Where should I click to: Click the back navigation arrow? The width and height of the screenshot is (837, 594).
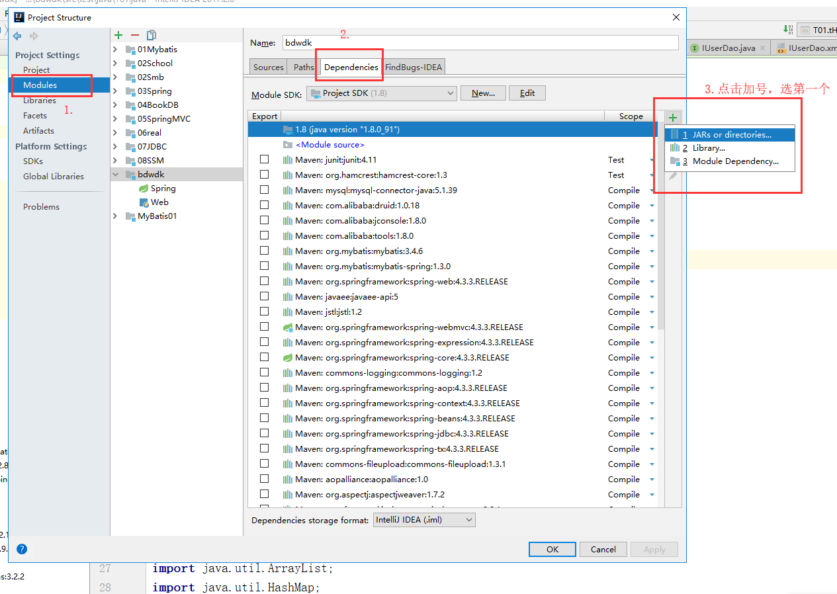click(17, 36)
